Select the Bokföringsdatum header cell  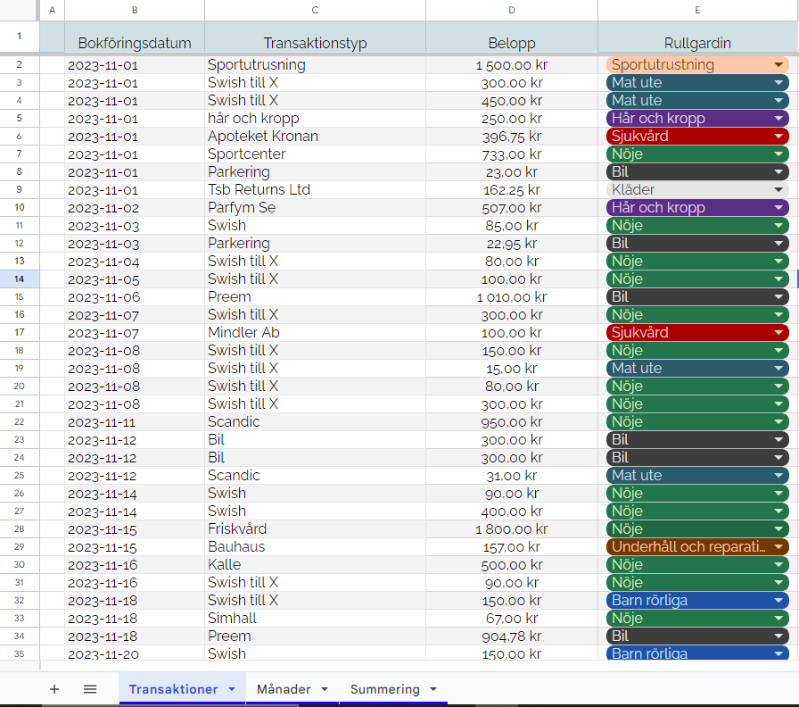pyautogui.click(x=135, y=43)
